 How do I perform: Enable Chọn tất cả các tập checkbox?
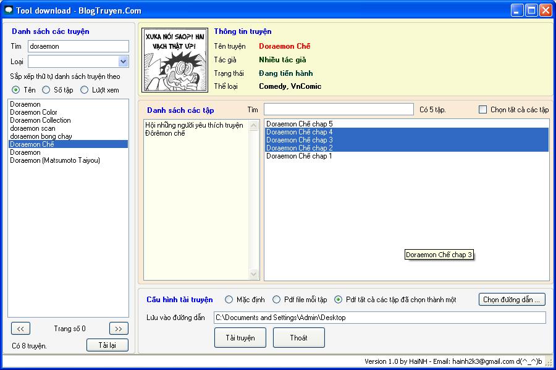coord(483,110)
